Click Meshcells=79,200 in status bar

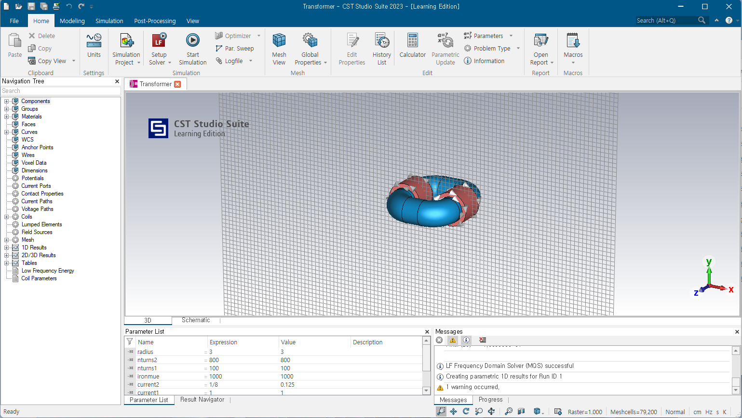click(x=634, y=412)
